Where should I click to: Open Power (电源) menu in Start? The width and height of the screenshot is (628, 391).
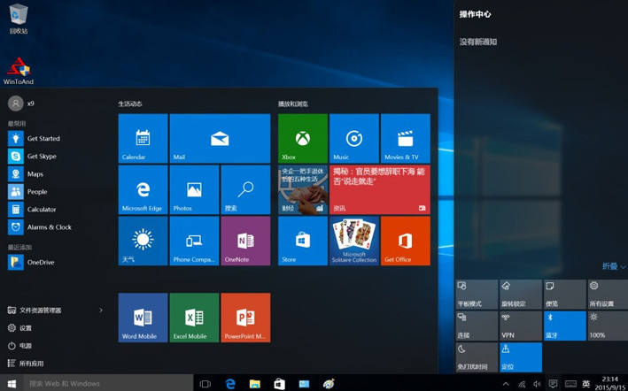click(25, 346)
